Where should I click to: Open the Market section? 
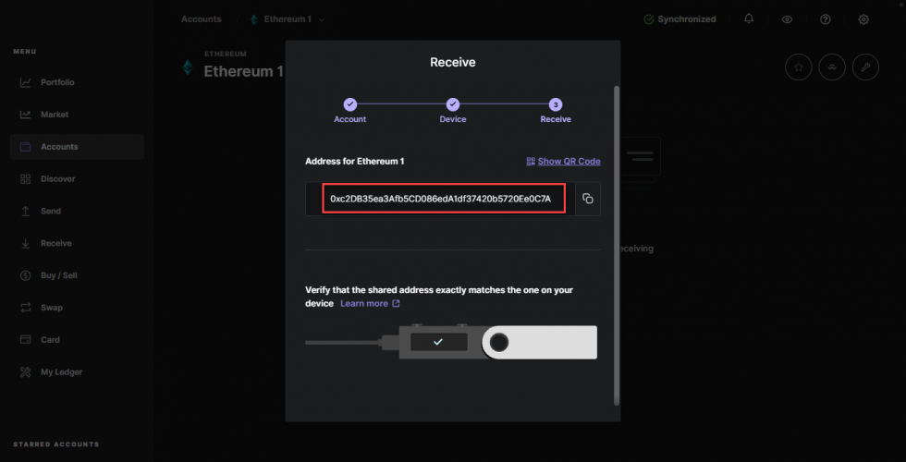click(x=55, y=115)
